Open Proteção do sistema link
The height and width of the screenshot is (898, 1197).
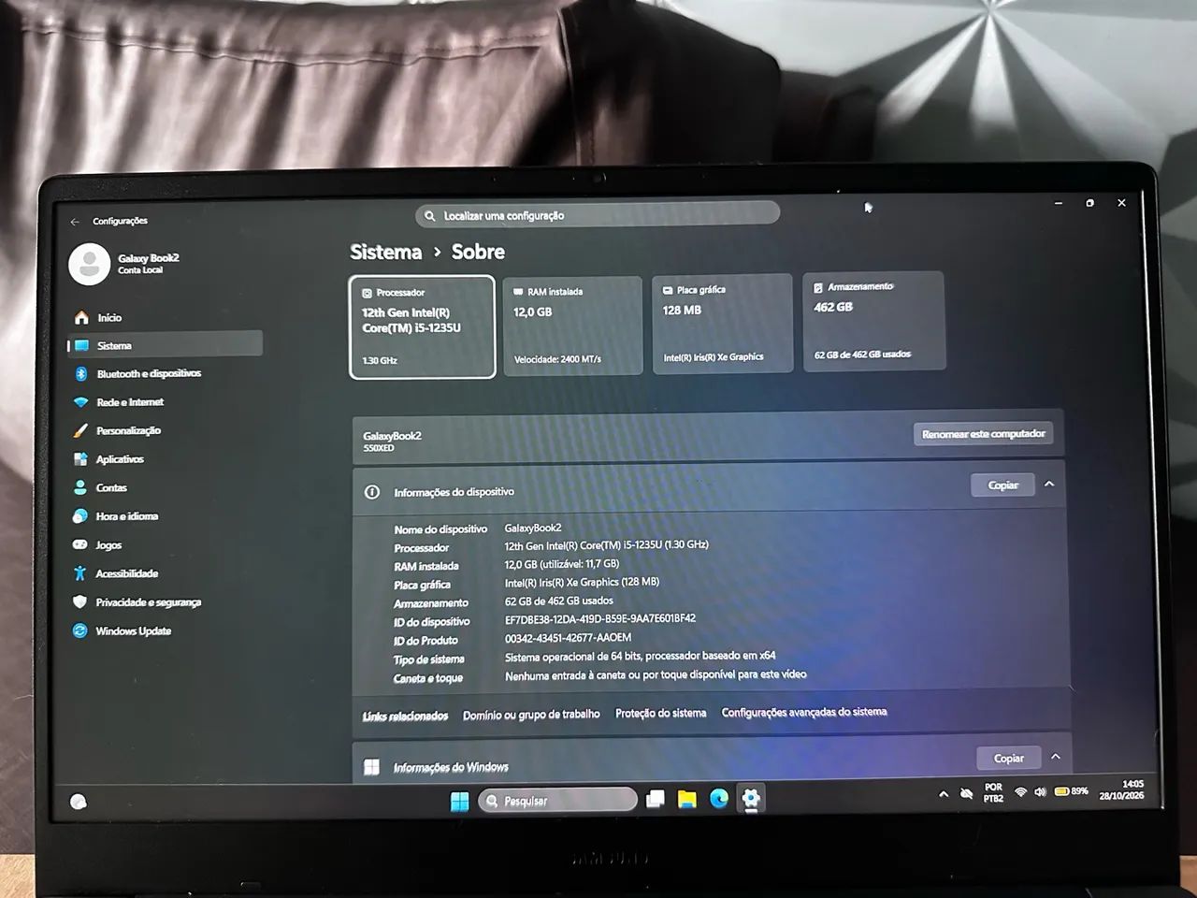661,713
